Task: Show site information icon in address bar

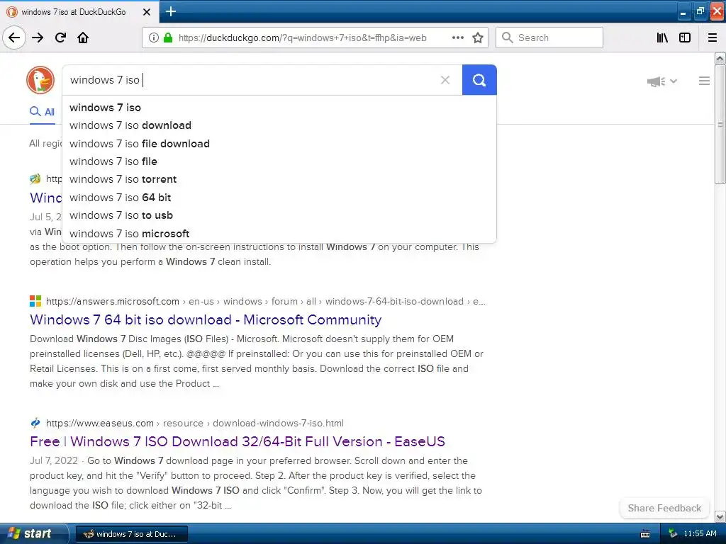Action: (x=154, y=38)
